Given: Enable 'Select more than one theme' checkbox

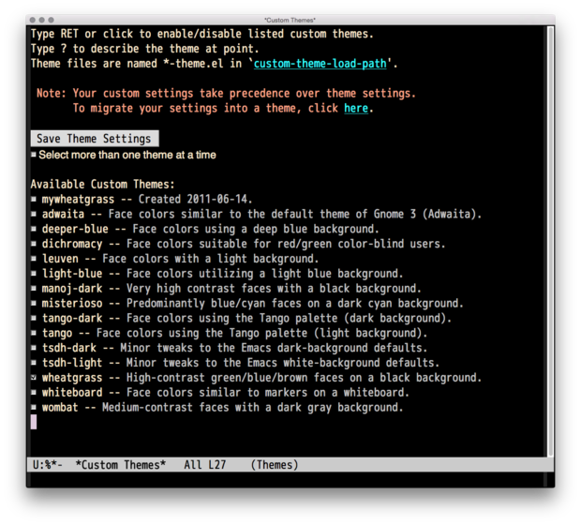Looking at the screenshot, I should click(34, 155).
